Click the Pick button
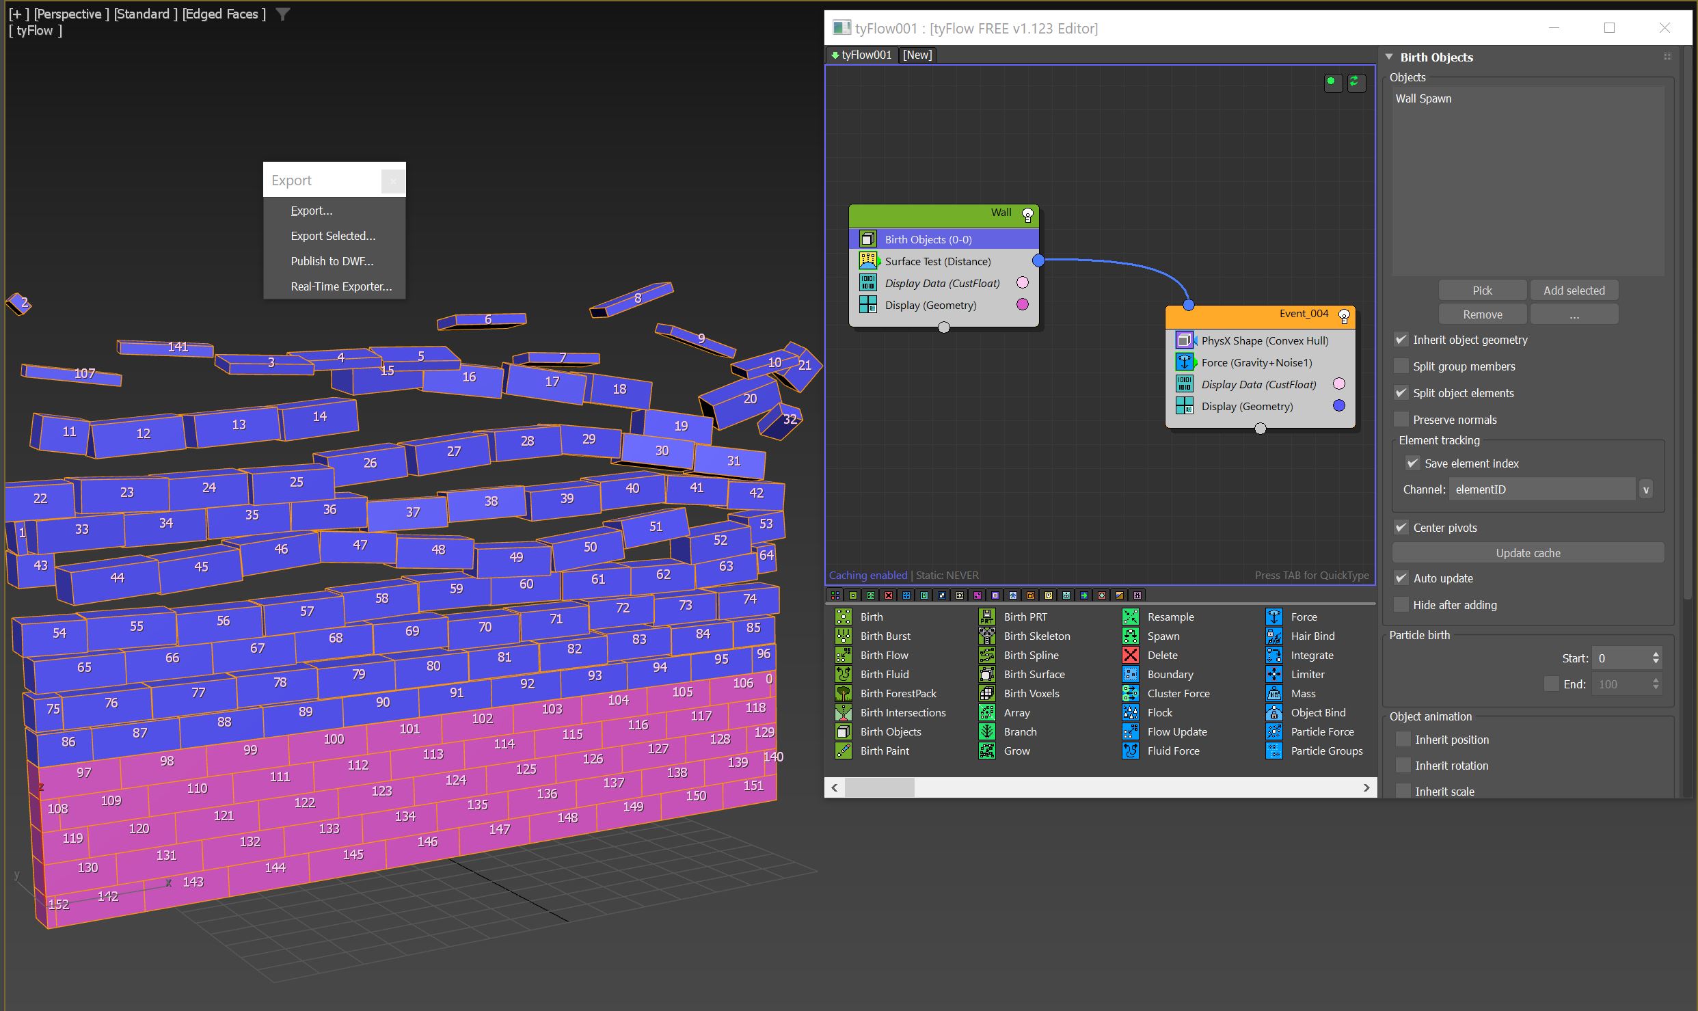This screenshot has height=1011, width=1698. (x=1482, y=291)
